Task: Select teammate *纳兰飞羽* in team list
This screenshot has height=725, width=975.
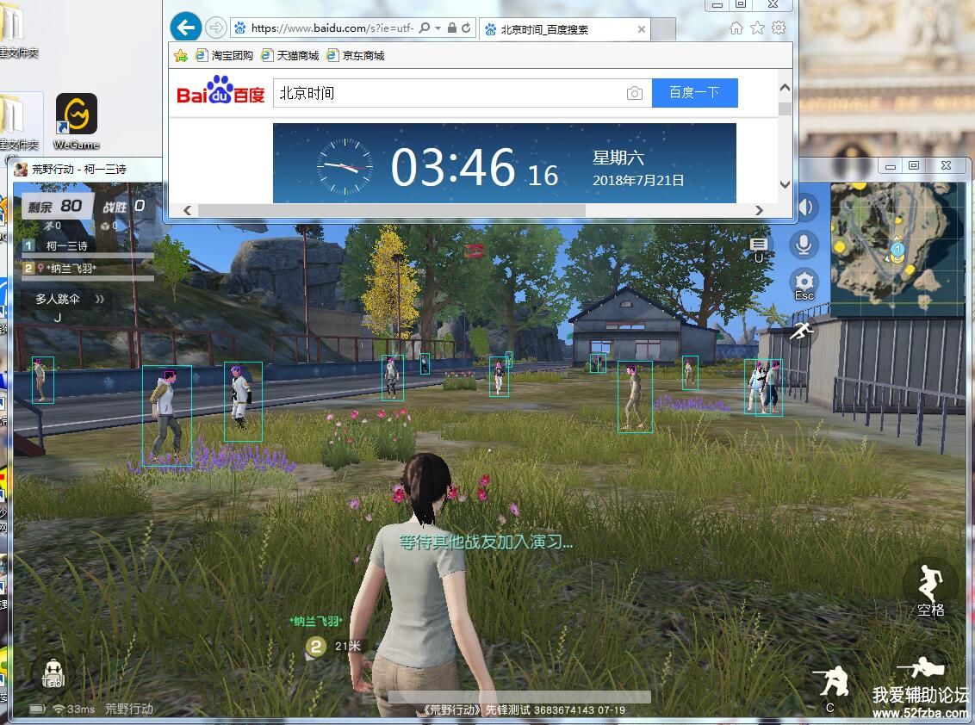Action: (x=87, y=269)
